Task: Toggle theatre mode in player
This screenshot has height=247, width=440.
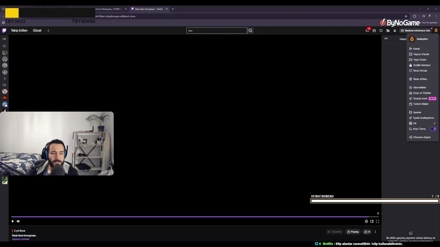Action: (x=372, y=221)
